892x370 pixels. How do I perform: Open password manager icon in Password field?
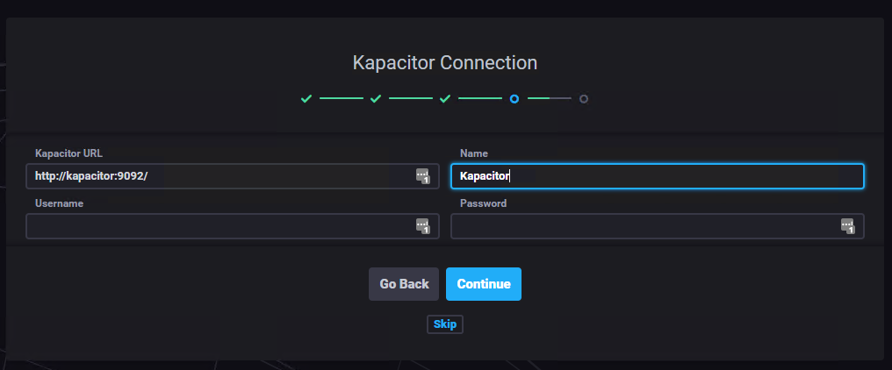click(847, 226)
